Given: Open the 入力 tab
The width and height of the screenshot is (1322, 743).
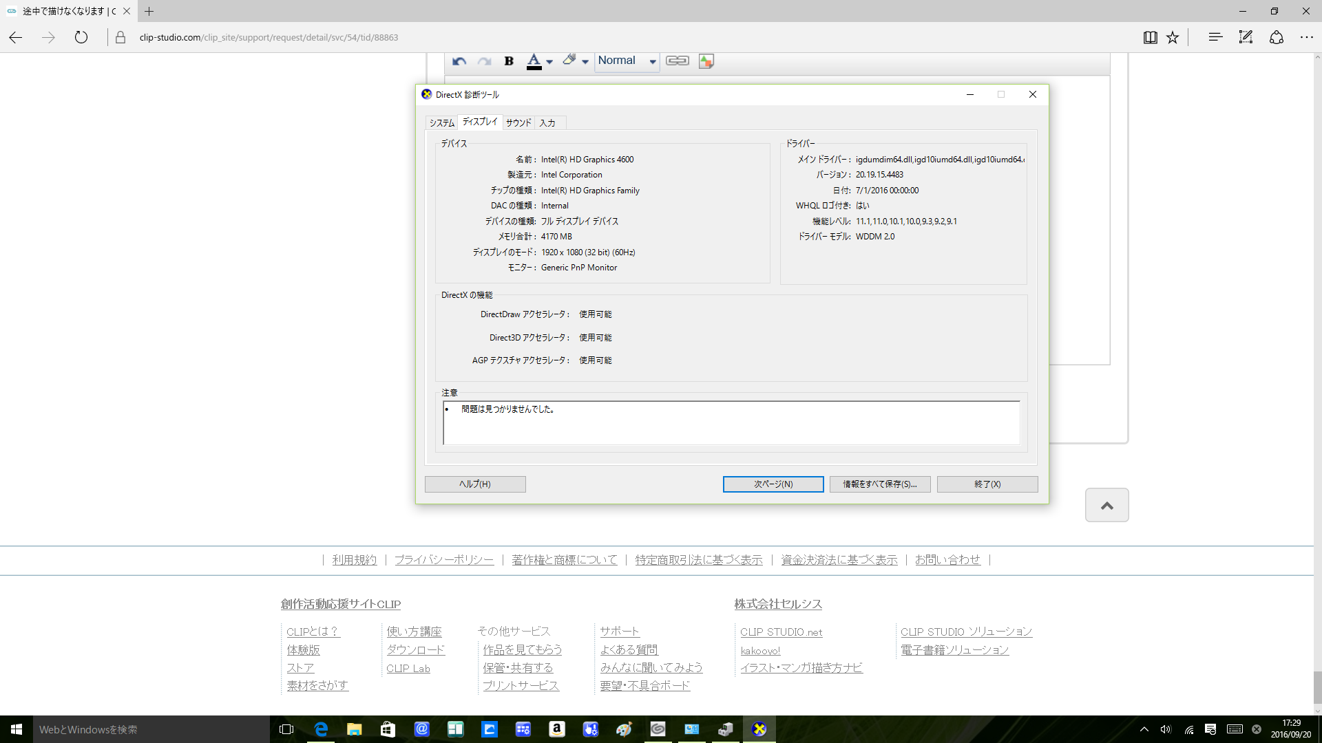Looking at the screenshot, I should pos(547,123).
